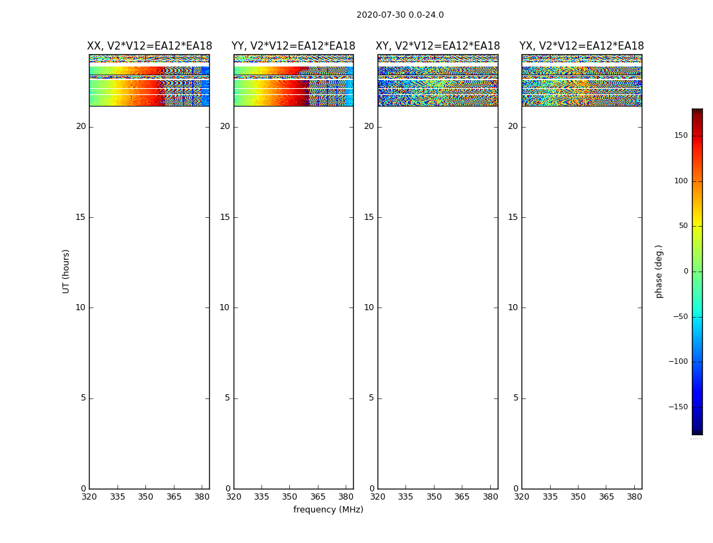The width and height of the screenshot is (713, 543).
Task: Click the 350 frequency tick under XX panel
Action: 146,497
